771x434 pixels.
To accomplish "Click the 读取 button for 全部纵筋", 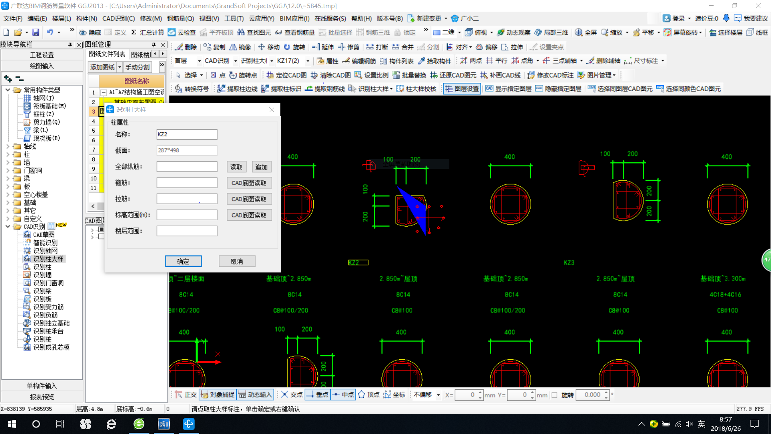I will [x=236, y=166].
